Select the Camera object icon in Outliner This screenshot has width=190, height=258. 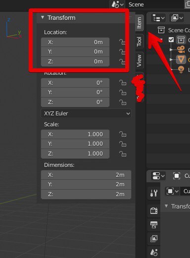tap(181, 50)
